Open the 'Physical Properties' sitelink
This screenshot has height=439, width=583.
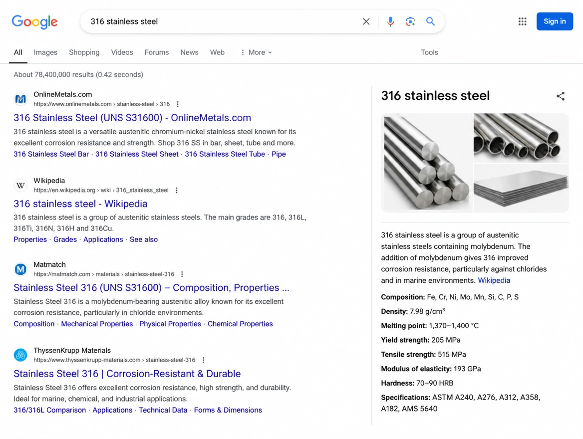[170, 324]
